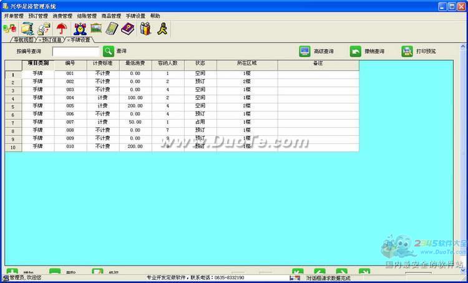This screenshot has width=468, height=283.
Task: Click the 撤销查询 undo arrow icon
Action: (x=356, y=51)
